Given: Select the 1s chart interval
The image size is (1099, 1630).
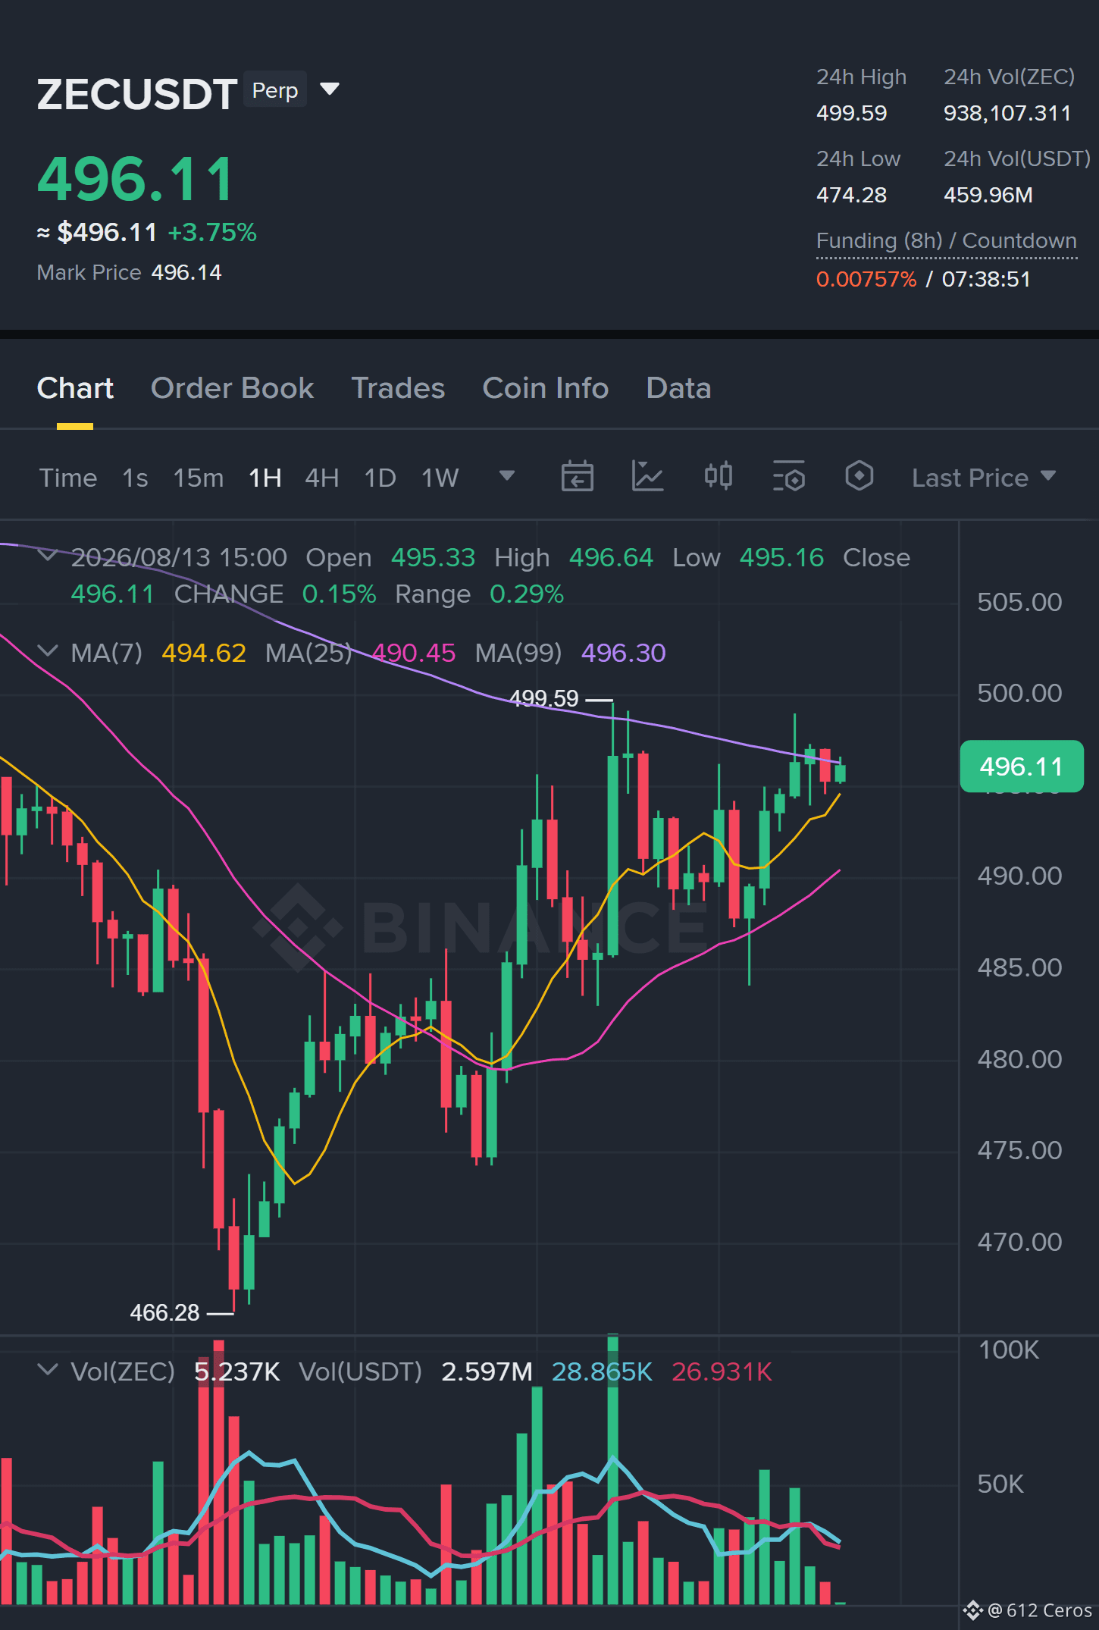Looking at the screenshot, I should (x=135, y=478).
